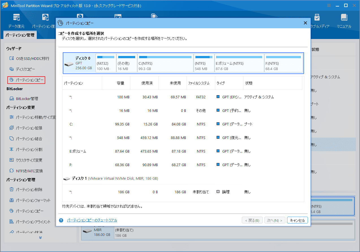Sort by the ファイルシステム column header
Screen dimensions: 360x252
[201, 83]
